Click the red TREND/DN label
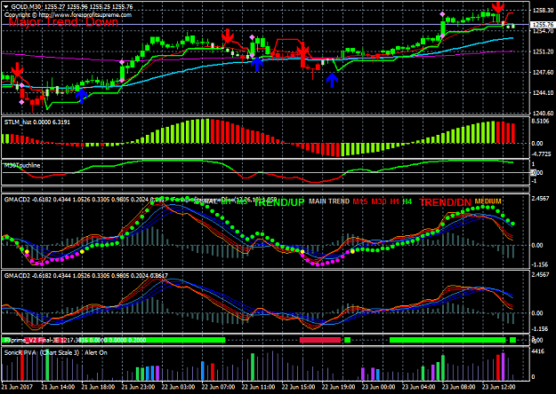The image size is (556, 394). coord(445,202)
